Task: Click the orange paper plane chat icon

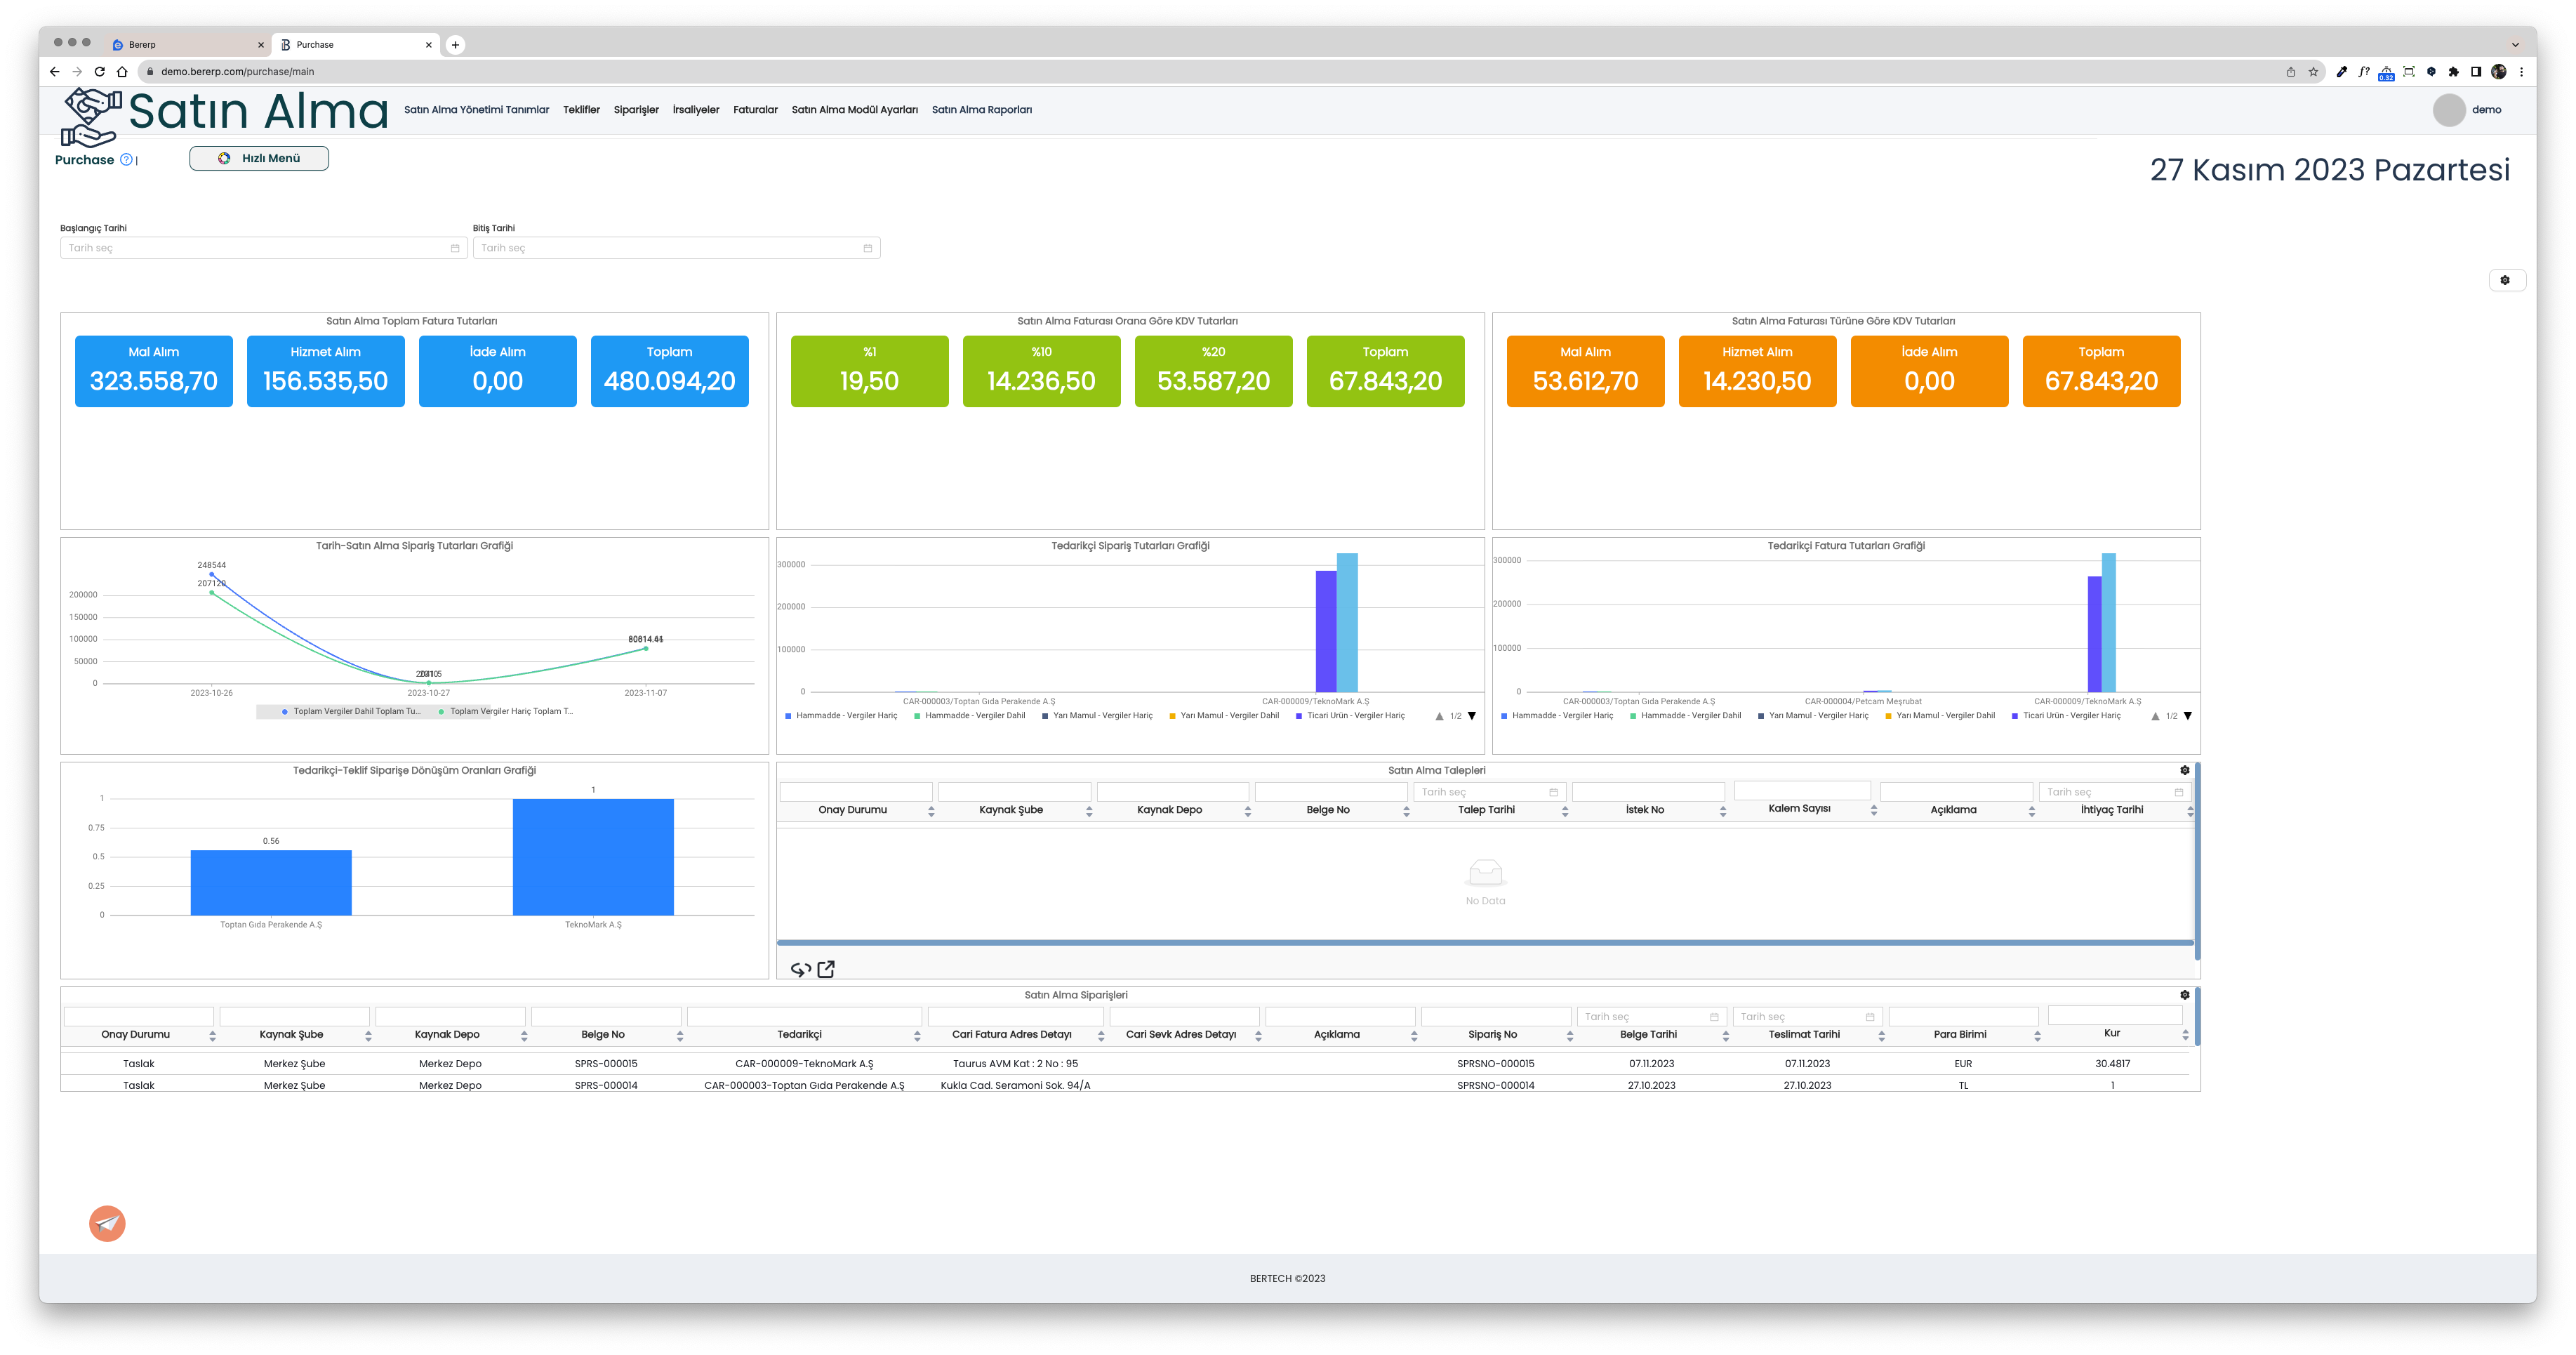Action: tap(107, 1224)
